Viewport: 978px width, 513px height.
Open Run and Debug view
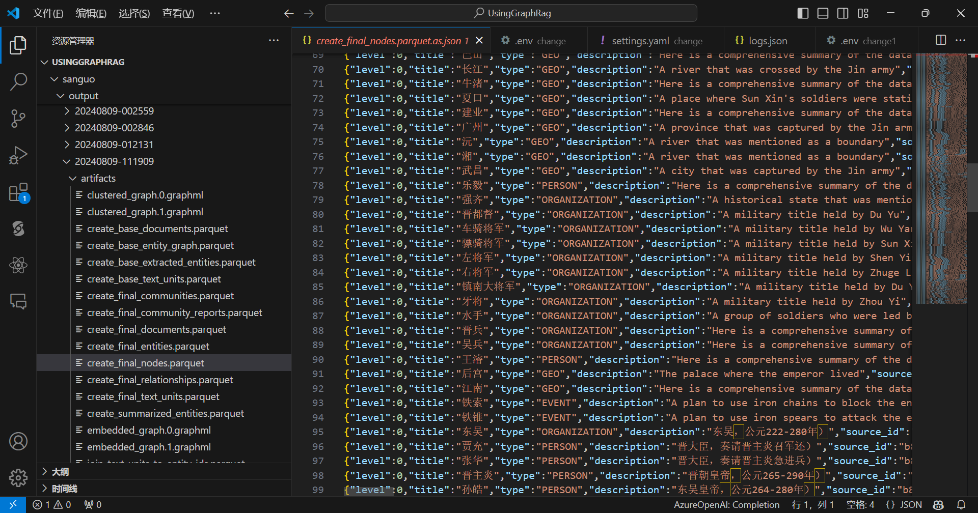coord(18,155)
